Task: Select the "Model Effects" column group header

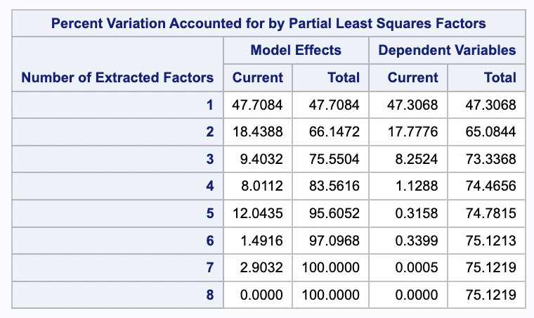Action: 296,50
